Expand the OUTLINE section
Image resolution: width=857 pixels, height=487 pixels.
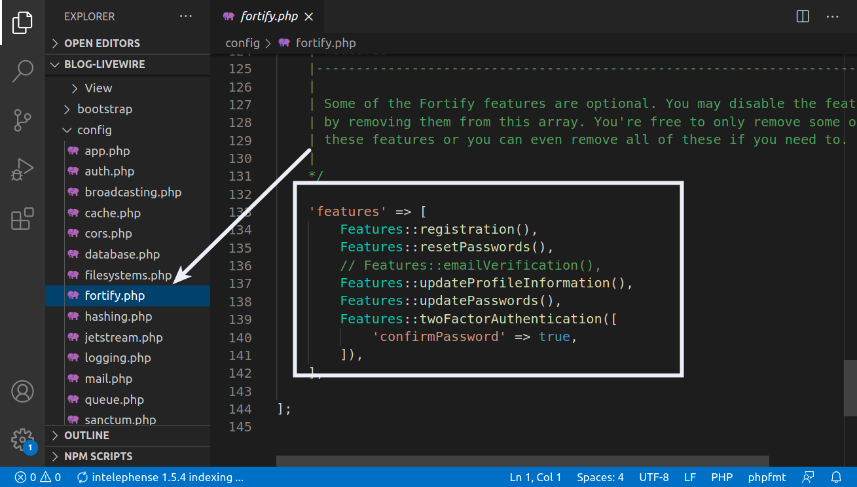(x=86, y=435)
